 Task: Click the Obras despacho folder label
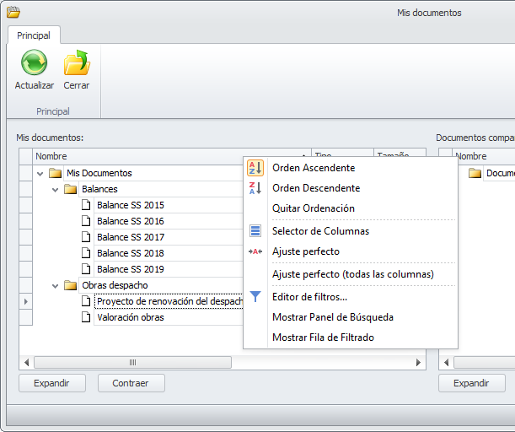click(x=115, y=285)
